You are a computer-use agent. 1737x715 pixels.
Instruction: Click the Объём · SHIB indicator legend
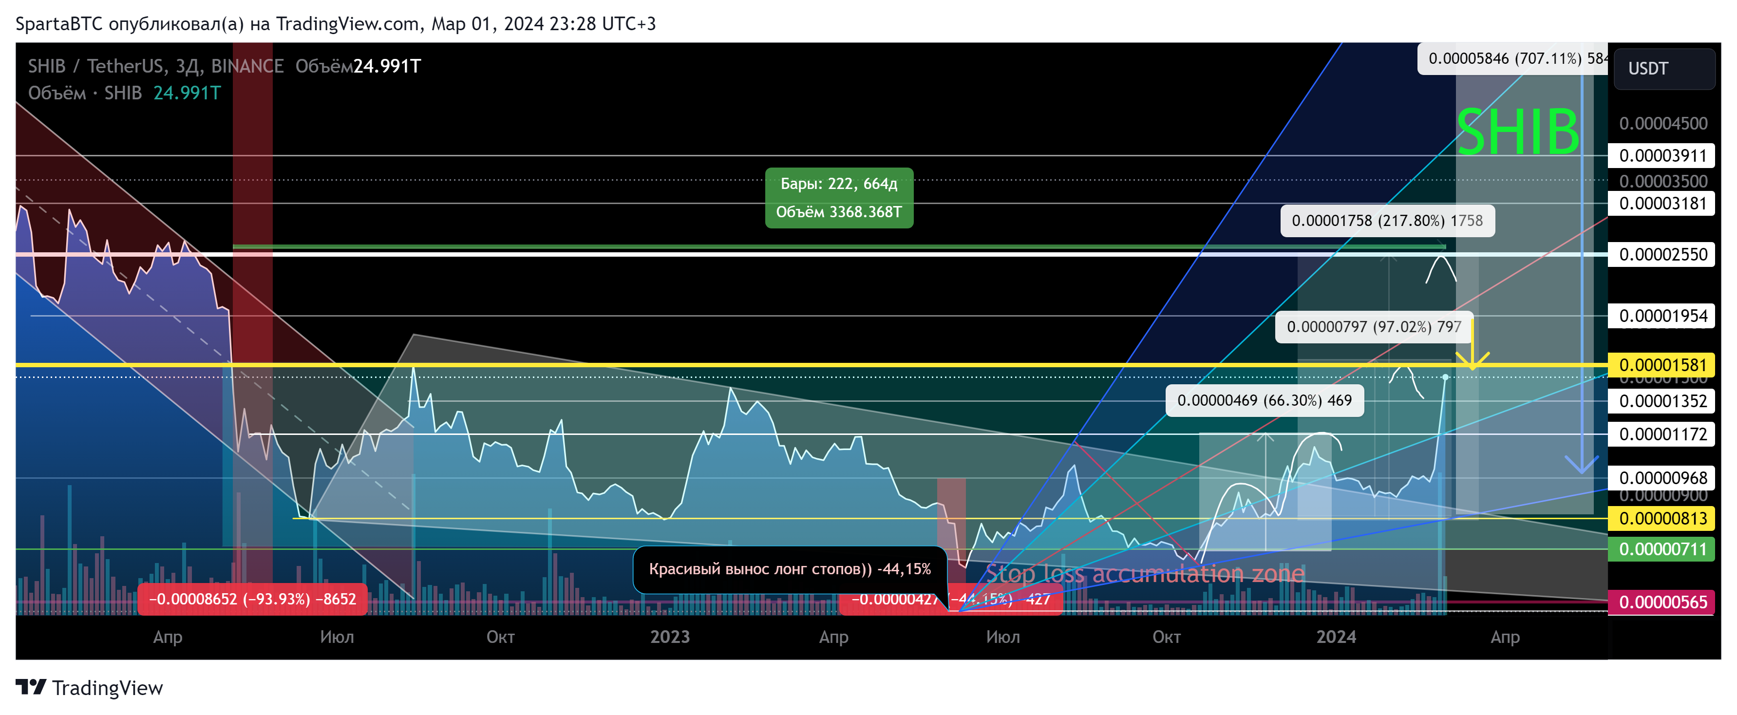coord(85,93)
